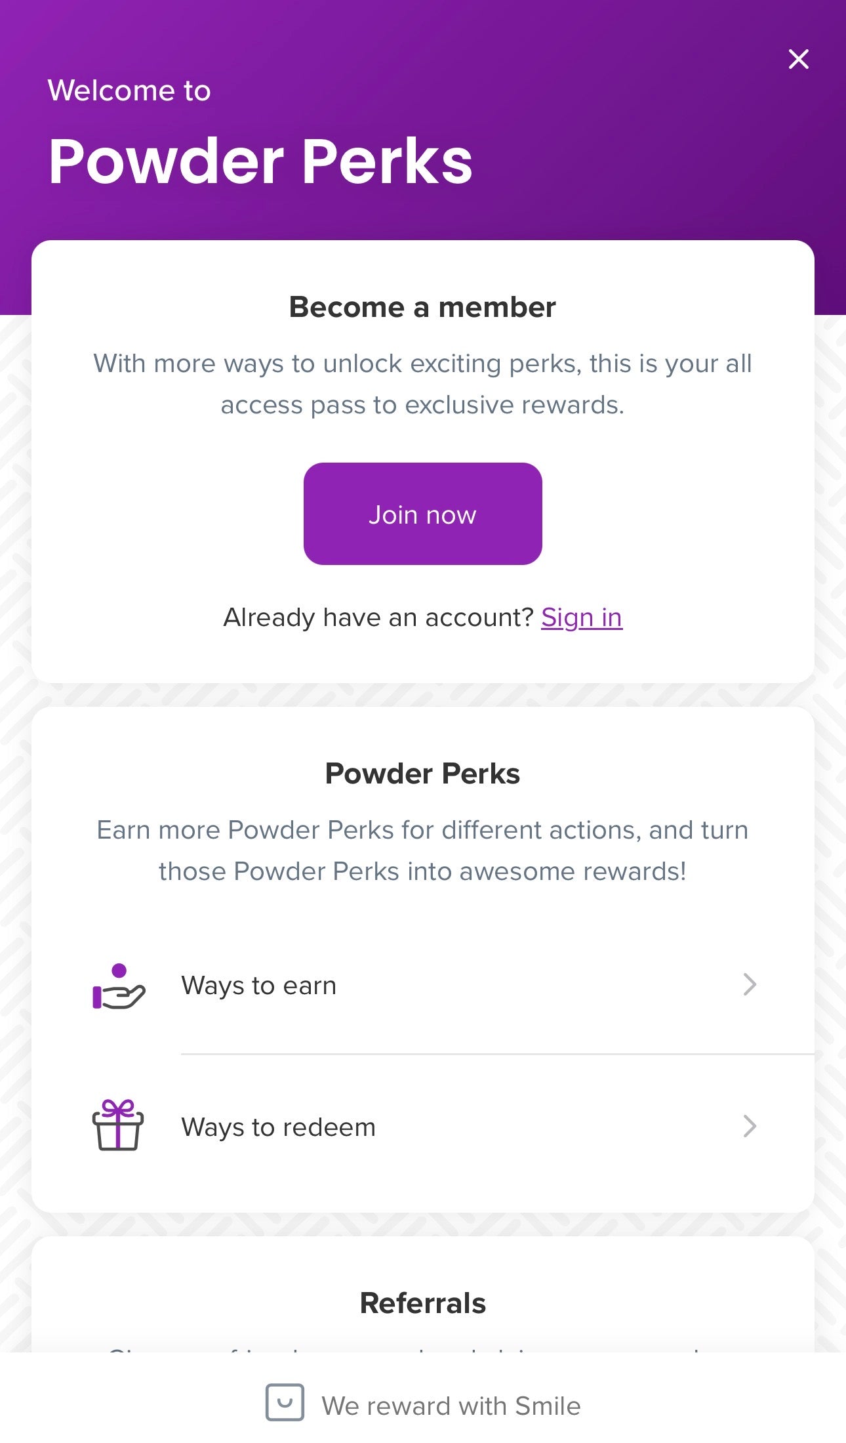Click the Earn more Powder Perks description
Viewport: 846px width, 1443px height.
click(x=422, y=850)
